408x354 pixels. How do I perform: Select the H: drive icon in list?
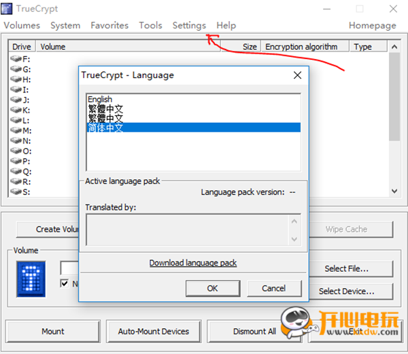click(16, 79)
